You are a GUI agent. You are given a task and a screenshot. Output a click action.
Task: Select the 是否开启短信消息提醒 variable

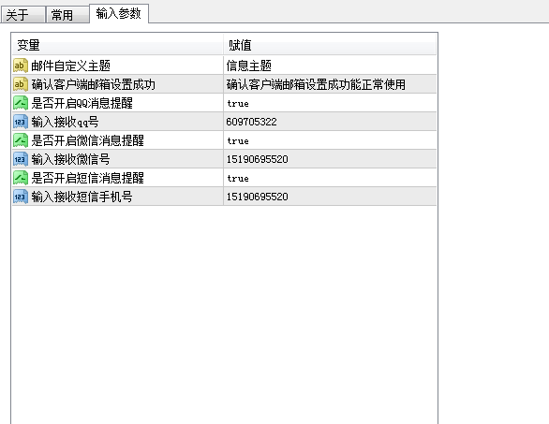pos(87,178)
